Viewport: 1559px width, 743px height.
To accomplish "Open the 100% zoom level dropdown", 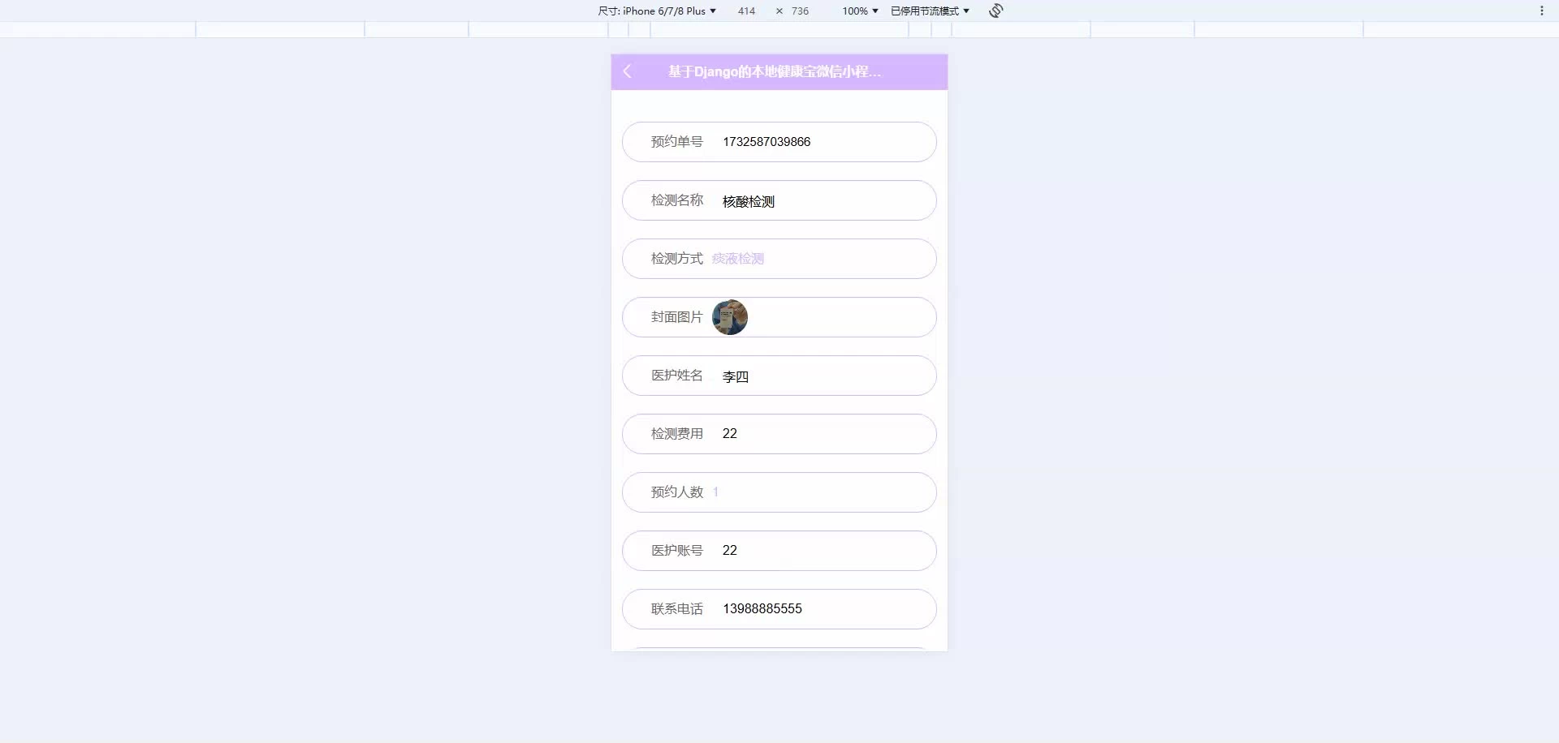I will [x=860, y=11].
